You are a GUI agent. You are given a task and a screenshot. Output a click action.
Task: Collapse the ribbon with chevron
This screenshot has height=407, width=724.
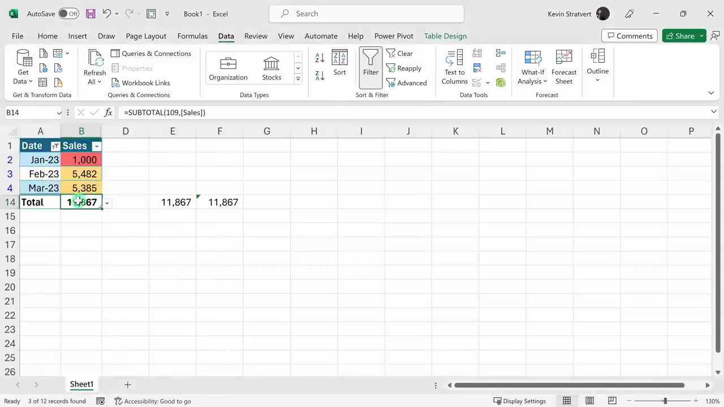click(x=711, y=93)
